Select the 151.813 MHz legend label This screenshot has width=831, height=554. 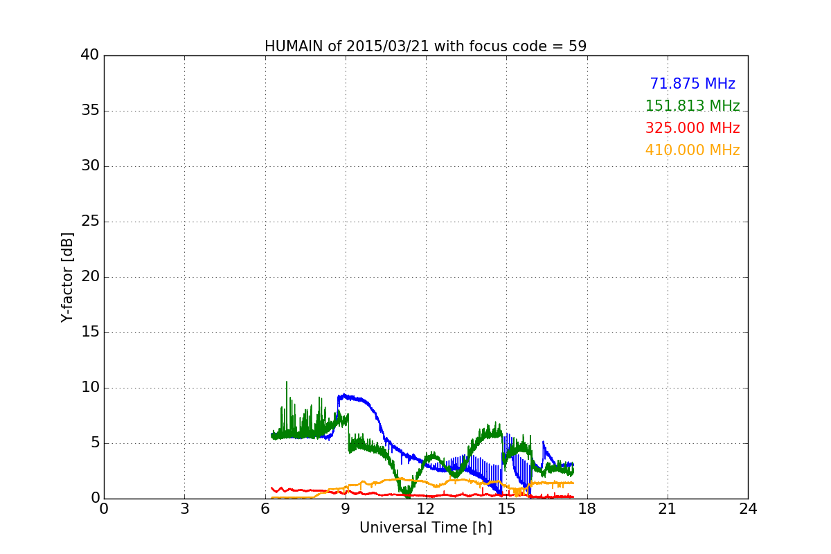[692, 106]
